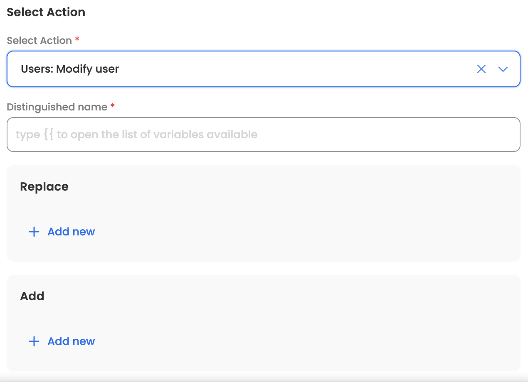
Task: Click the plus icon in Replace section
Action: click(x=34, y=232)
